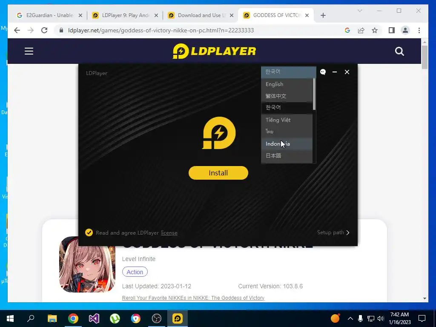
Task: Click the share page icon
Action: 361,30
